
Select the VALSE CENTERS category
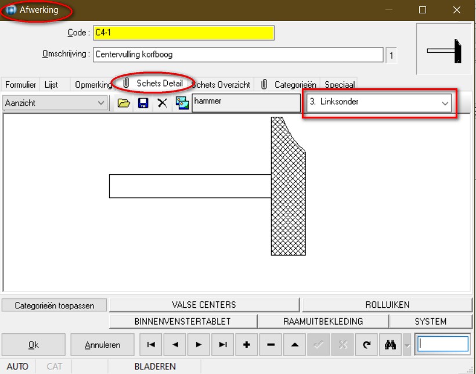click(x=204, y=305)
